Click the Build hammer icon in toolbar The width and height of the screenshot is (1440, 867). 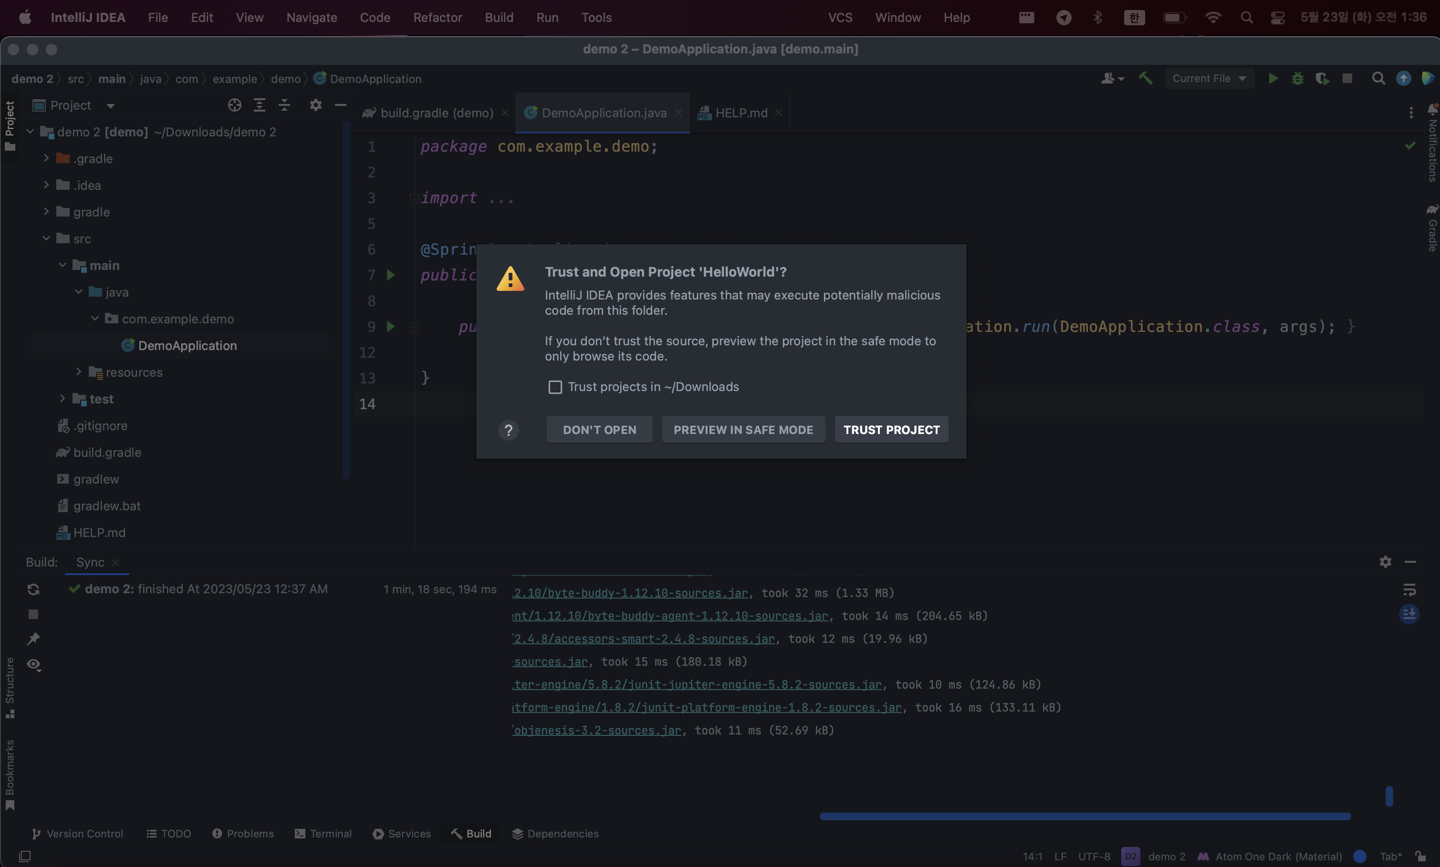(x=1146, y=78)
